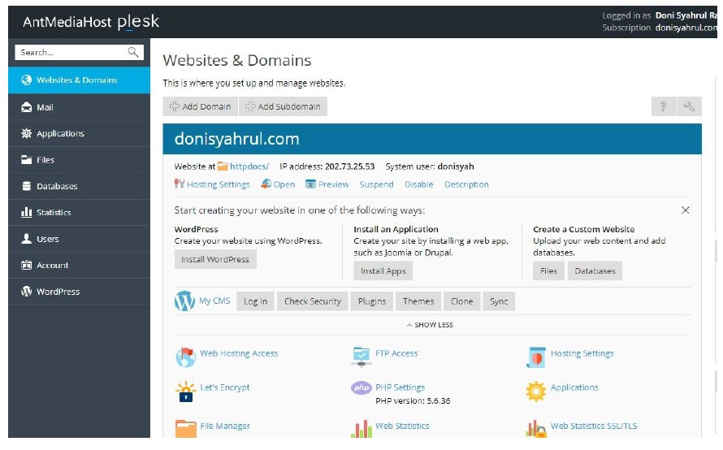Click the Description link
This screenshot has height=450, width=723.
tap(466, 184)
